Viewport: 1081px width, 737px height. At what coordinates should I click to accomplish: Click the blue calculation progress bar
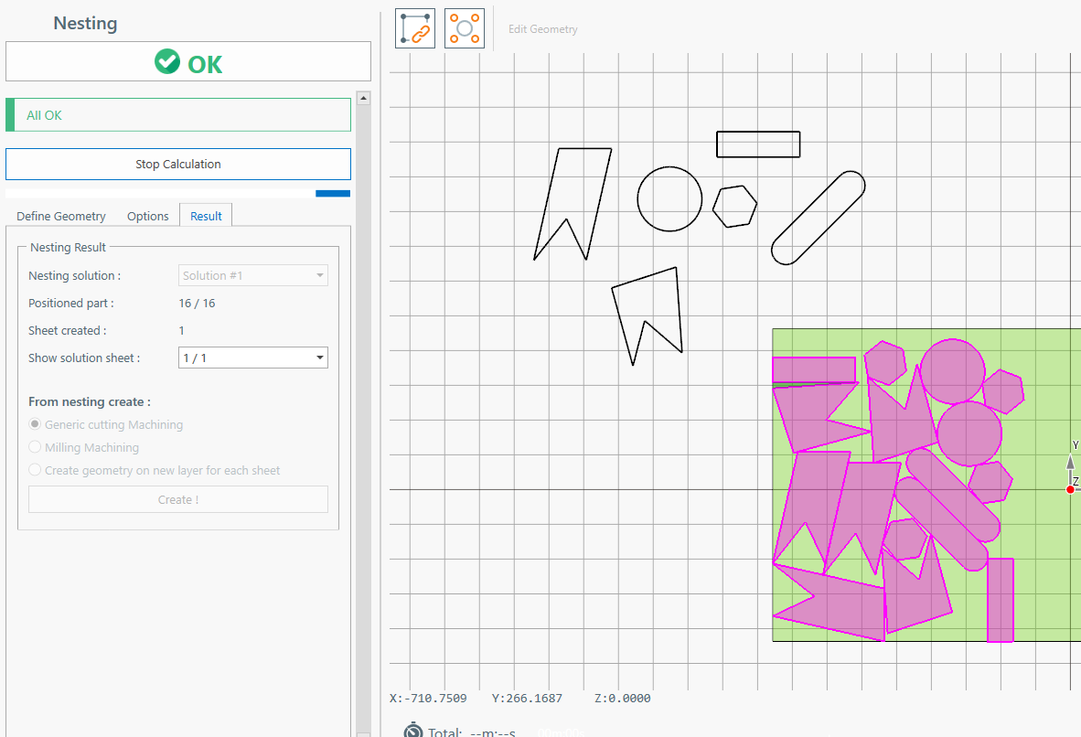(x=333, y=193)
